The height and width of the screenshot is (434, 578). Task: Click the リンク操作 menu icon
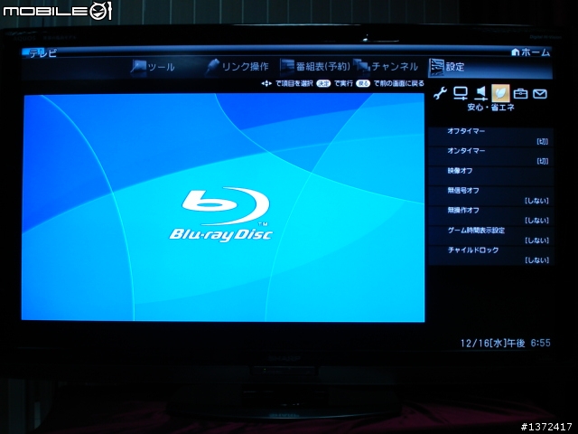click(213, 67)
